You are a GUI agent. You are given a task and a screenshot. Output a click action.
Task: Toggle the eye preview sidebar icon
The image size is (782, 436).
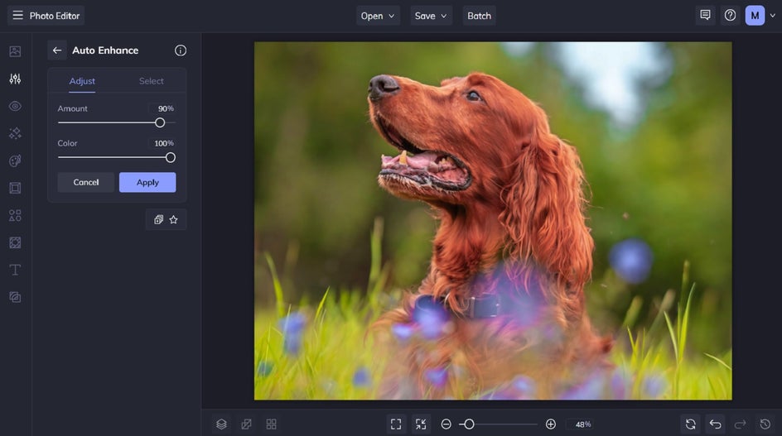pyautogui.click(x=15, y=106)
